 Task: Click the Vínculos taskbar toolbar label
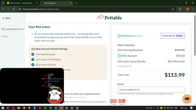tap(149, 108)
